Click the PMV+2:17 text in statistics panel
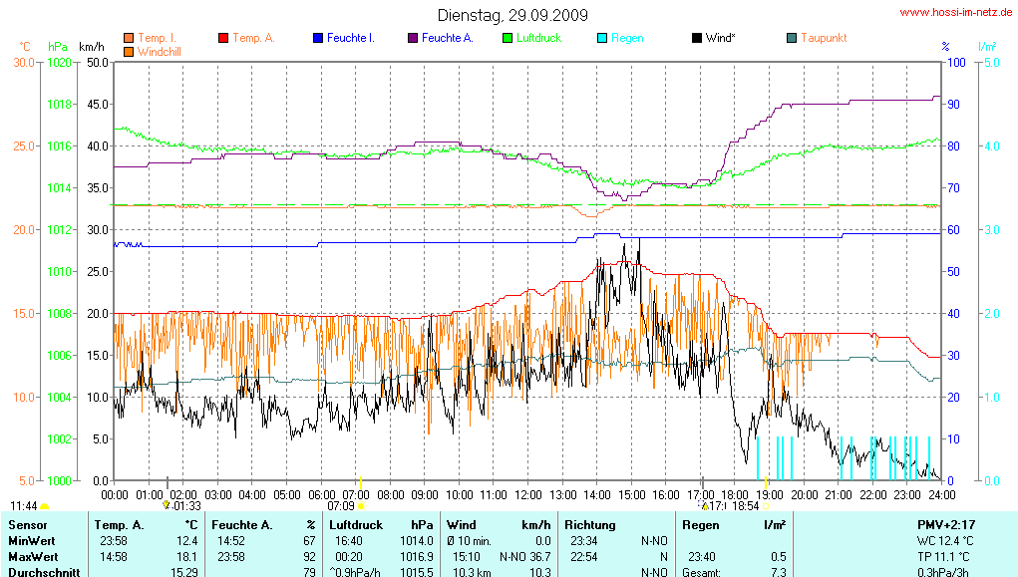 945,524
